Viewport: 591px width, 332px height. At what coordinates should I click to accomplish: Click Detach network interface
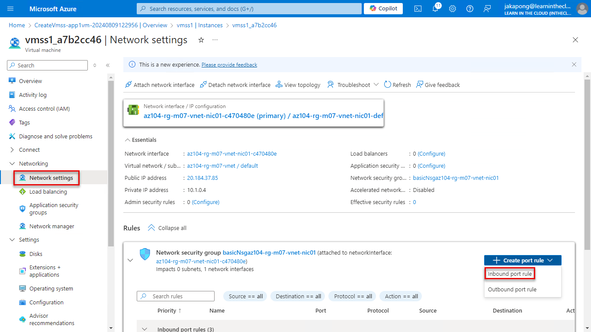[x=235, y=85]
